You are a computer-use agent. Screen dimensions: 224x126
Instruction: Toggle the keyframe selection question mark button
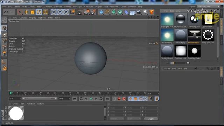click(124, 99)
